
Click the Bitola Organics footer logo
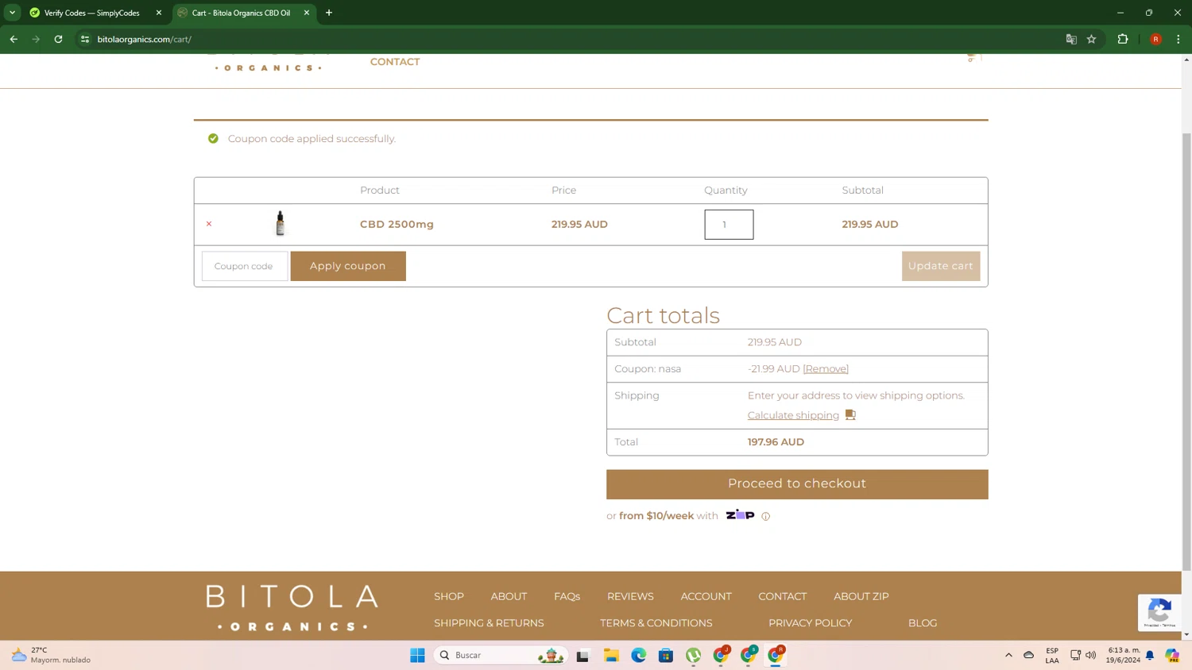pyautogui.click(x=292, y=607)
